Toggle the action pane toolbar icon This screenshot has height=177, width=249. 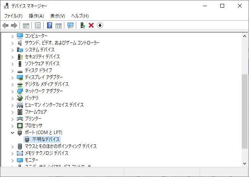coord(59,25)
